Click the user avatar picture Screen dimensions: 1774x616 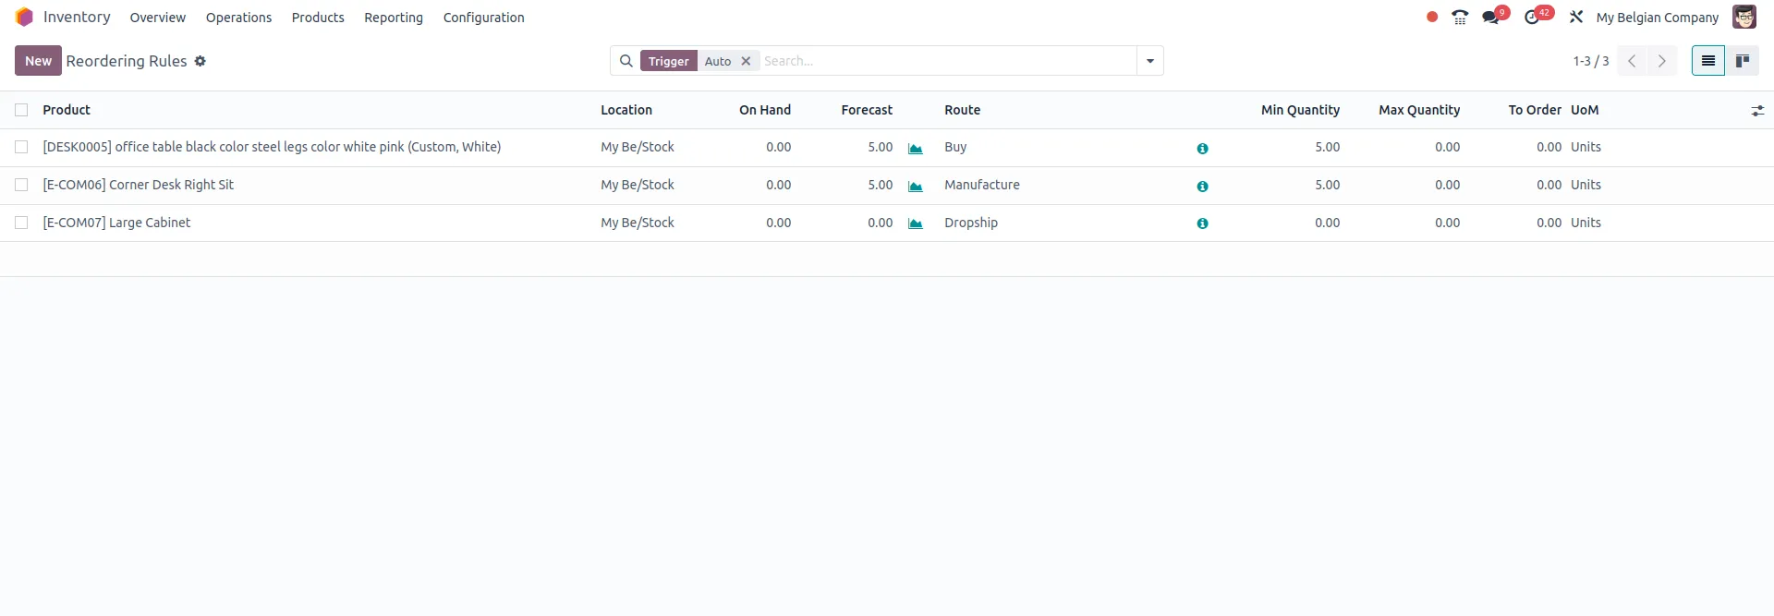1744,17
